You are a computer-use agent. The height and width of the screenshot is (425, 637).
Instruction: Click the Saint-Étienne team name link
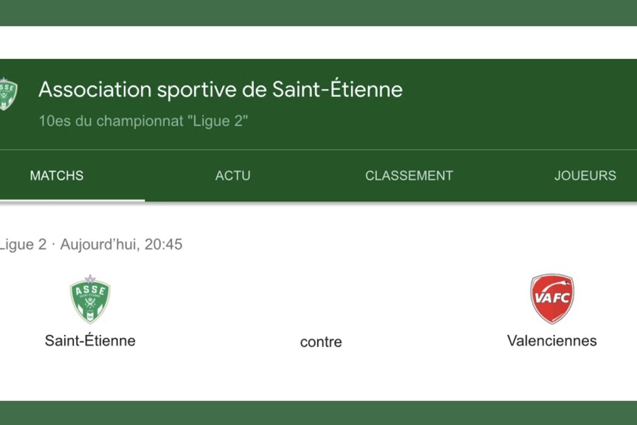tap(90, 341)
